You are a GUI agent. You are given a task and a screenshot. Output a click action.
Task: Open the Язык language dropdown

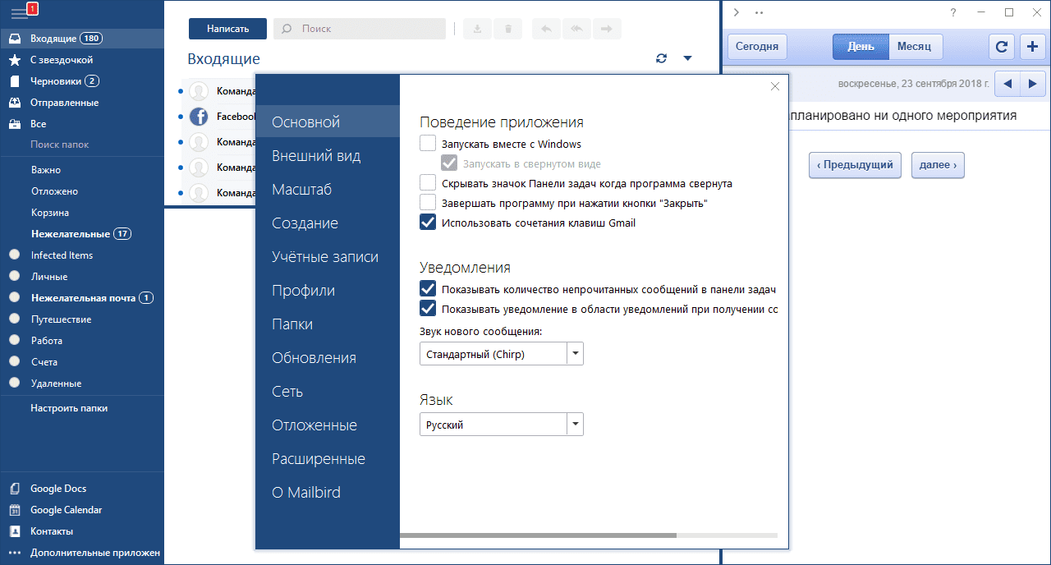coord(576,425)
